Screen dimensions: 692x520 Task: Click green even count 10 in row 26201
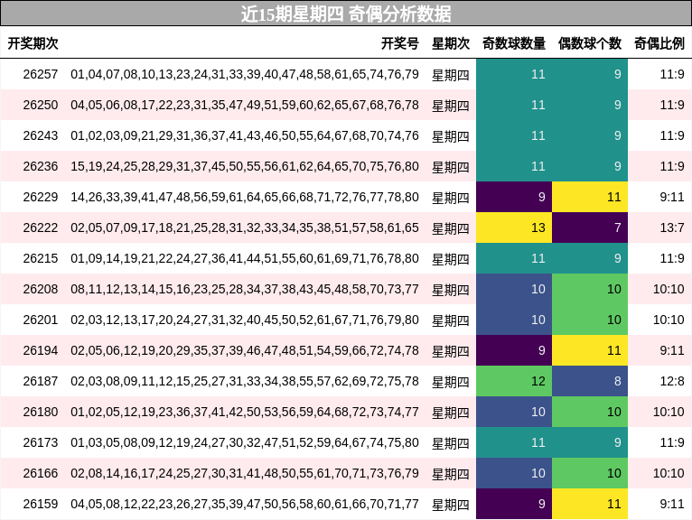click(590, 320)
